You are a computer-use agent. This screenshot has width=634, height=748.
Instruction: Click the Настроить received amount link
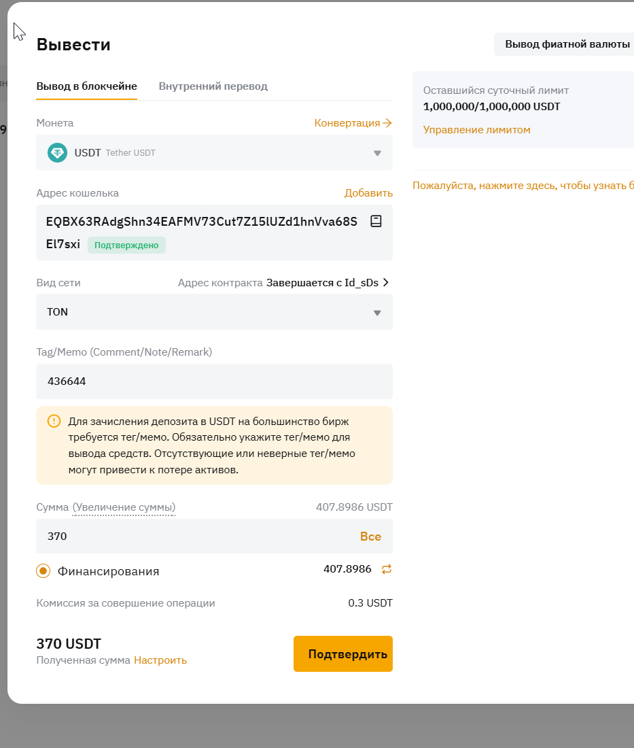click(x=160, y=660)
